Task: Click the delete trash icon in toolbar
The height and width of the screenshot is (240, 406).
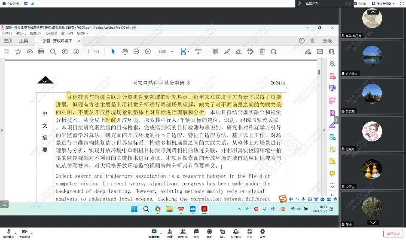Action: pos(262,52)
